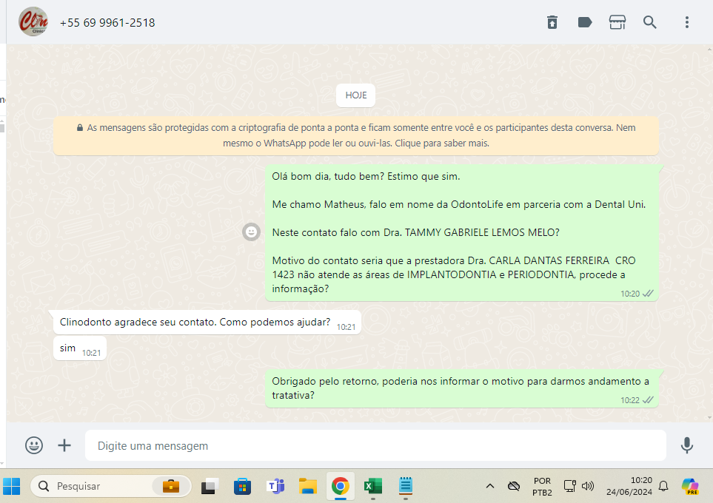Open Excel from the taskbar
713x503 pixels.
pos(373,486)
